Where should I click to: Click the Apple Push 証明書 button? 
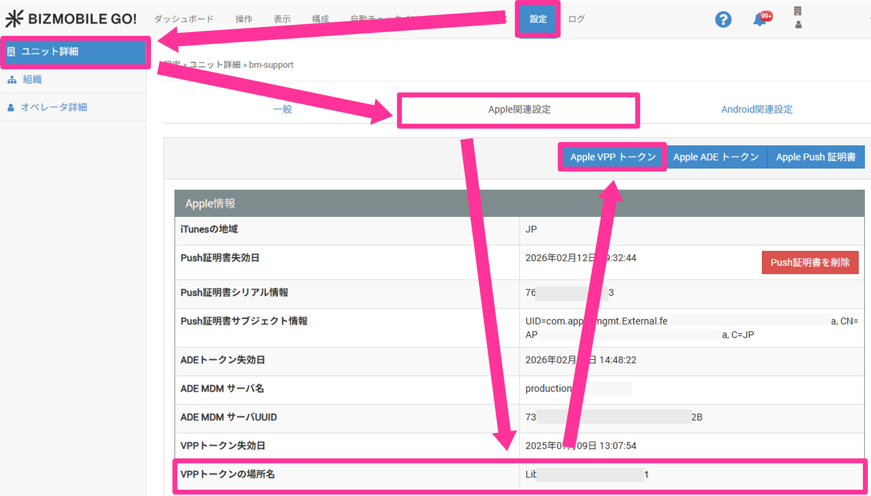816,157
